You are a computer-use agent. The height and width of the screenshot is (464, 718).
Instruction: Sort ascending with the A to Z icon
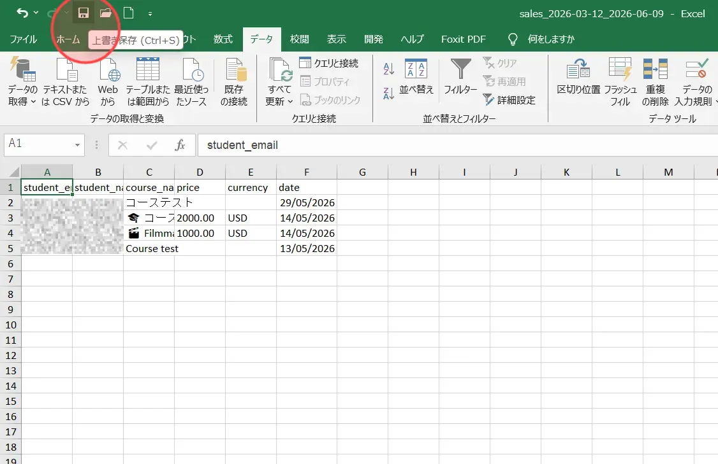click(x=389, y=69)
